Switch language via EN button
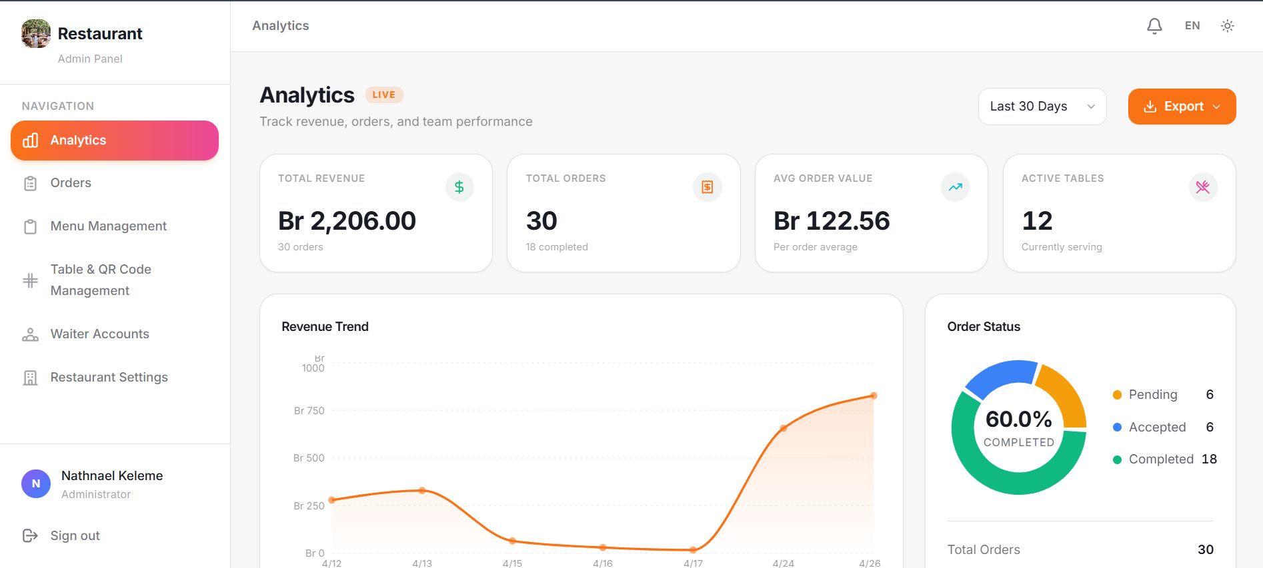The image size is (1263, 568). tap(1192, 26)
